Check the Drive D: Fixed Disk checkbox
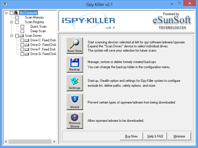The width and height of the screenshot is (198, 148). [x=22, y=45]
